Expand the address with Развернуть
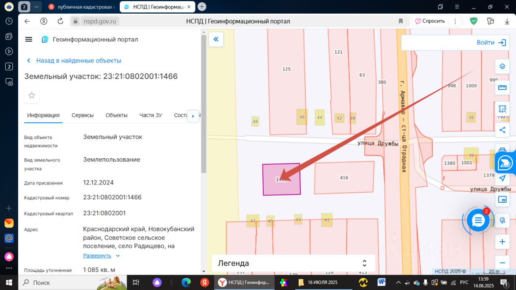The width and height of the screenshot is (516, 290). 102,256
